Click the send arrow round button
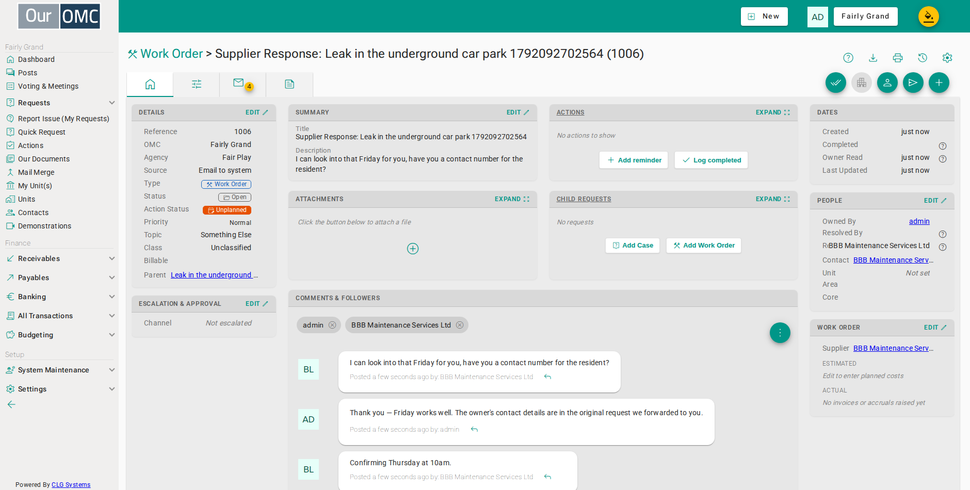The width and height of the screenshot is (970, 490). click(913, 83)
